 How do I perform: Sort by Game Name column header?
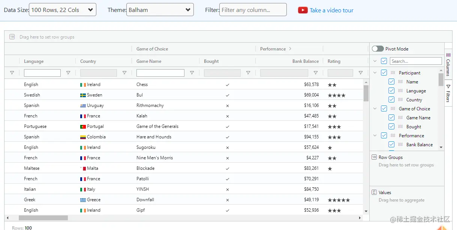[149, 61]
